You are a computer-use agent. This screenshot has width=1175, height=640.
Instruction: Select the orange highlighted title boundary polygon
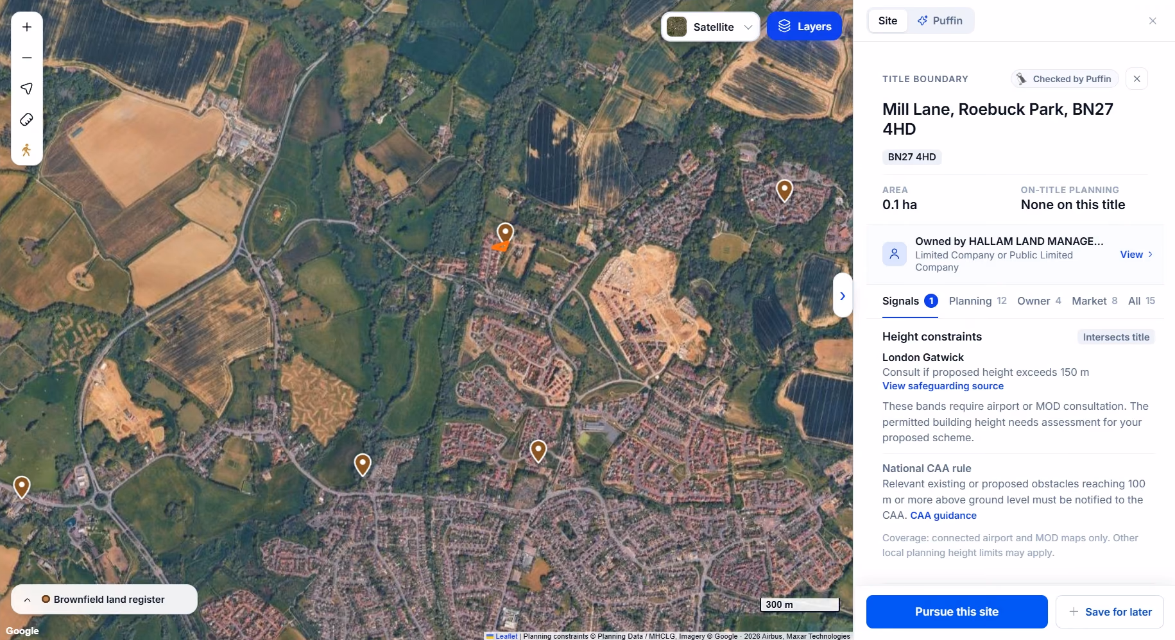[501, 246]
